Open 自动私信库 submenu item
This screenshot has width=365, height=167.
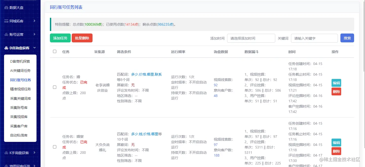tap(19, 135)
